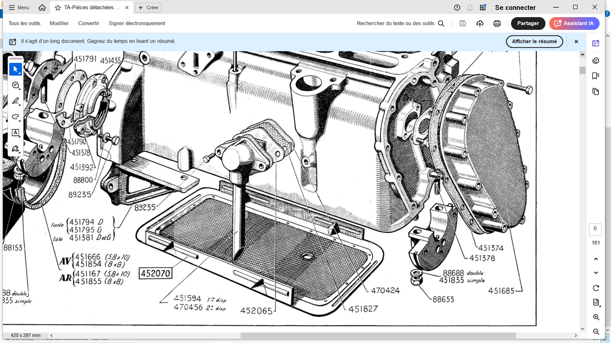Go to next page with down chevron
The width and height of the screenshot is (611, 343).
(x=596, y=273)
